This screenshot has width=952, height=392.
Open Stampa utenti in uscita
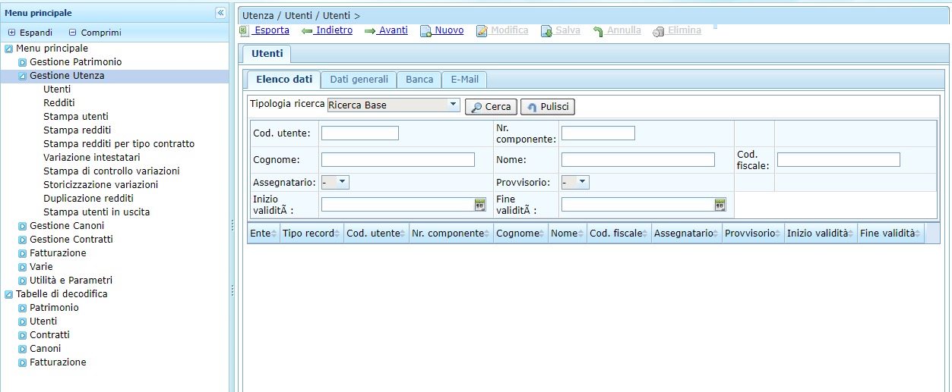coord(96,212)
